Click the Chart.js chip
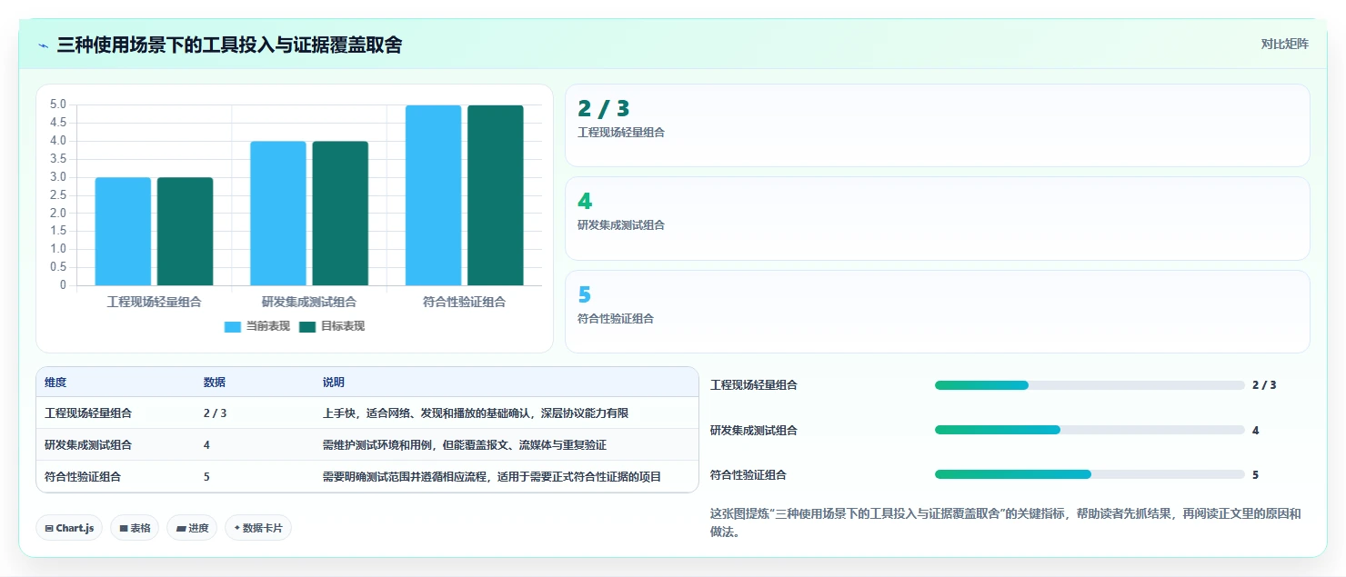Viewport: 1346px width, 577px height. coord(69,528)
